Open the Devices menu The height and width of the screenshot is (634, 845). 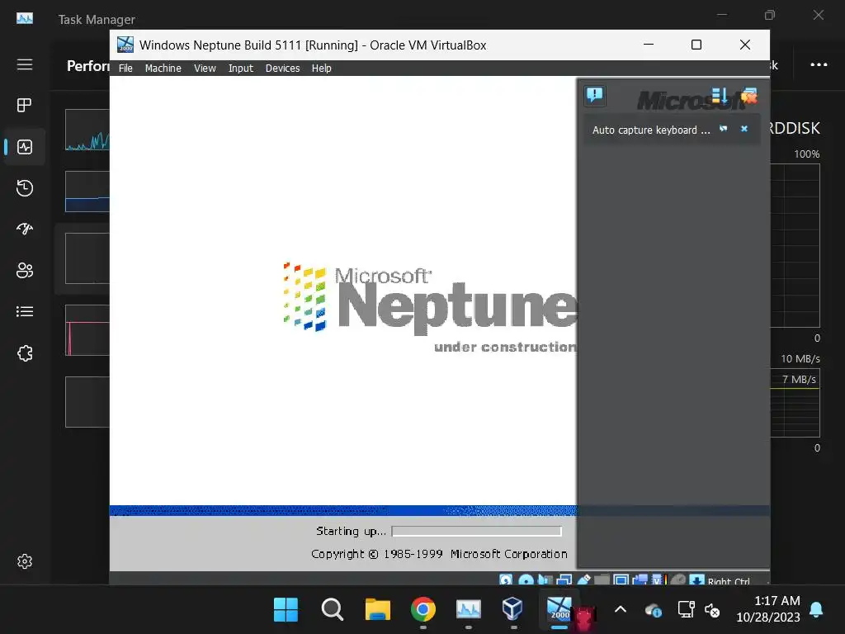point(282,69)
